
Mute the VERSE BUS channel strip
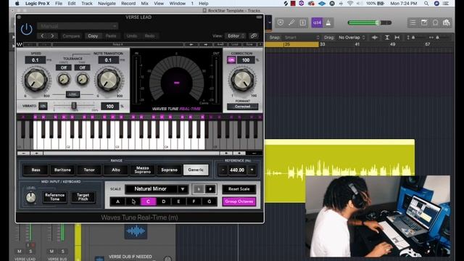pyautogui.click(x=51, y=252)
